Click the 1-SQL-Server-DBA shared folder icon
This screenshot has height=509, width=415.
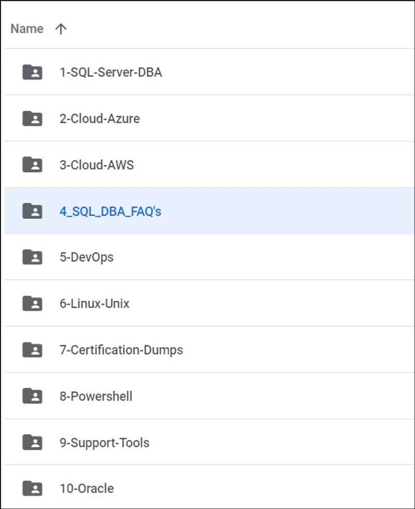pyautogui.click(x=32, y=72)
